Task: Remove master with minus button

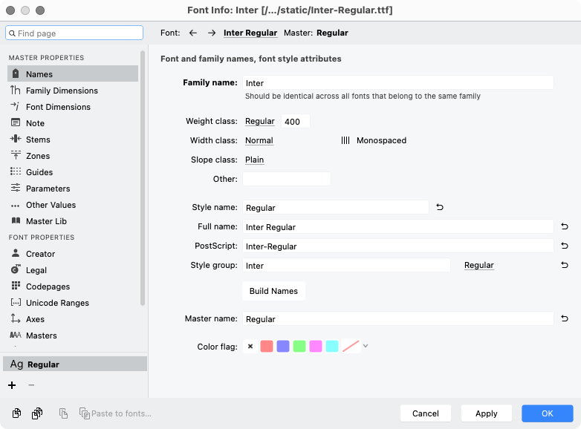Action: pyautogui.click(x=31, y=385)
